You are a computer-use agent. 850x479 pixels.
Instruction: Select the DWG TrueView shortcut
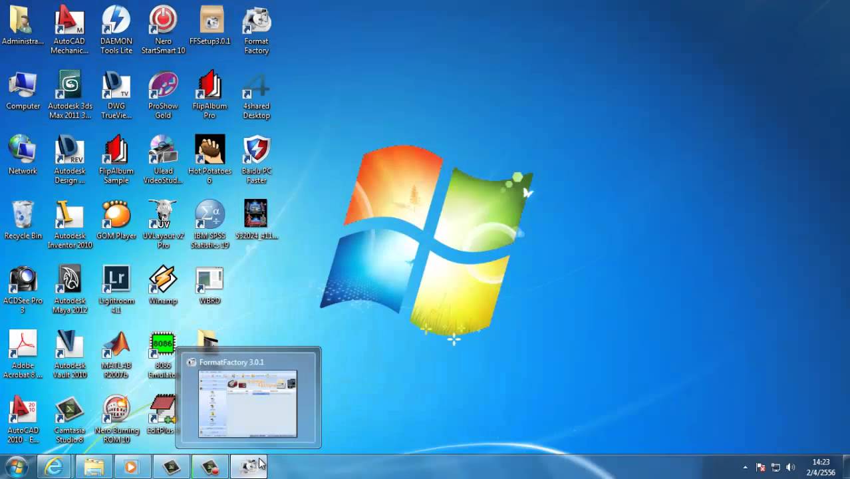coord(116,96)
